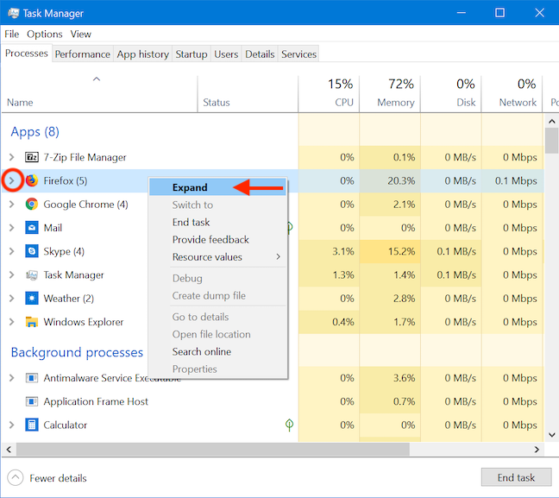
Task: Open the Startup tab
Action: point(191,54)
